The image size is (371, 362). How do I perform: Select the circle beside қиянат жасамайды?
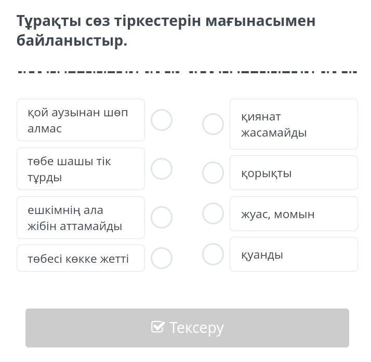click(x=213, y=124)
